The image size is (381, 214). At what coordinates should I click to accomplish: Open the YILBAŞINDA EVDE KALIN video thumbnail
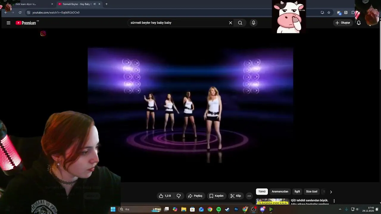point(273,202)
